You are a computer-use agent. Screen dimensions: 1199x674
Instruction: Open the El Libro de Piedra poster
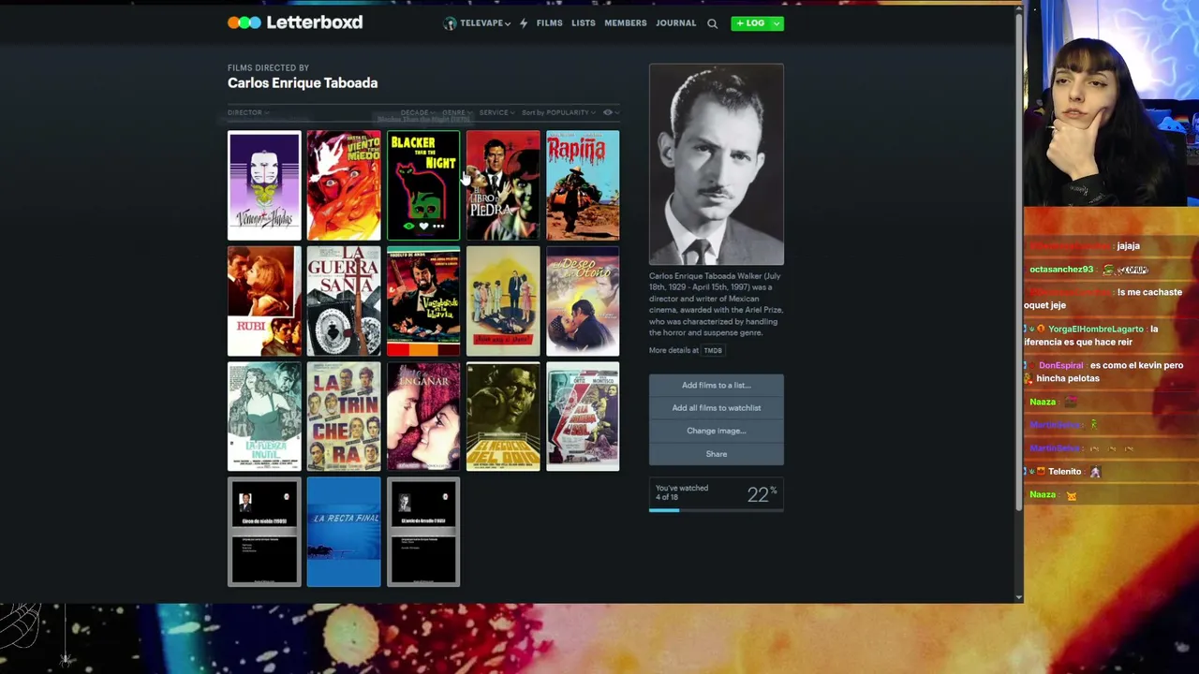pos(503,185)
